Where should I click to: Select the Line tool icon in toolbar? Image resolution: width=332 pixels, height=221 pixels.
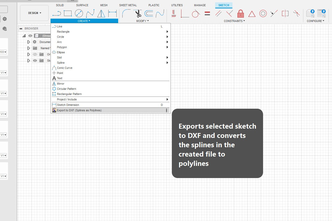(x=56, y=13)
